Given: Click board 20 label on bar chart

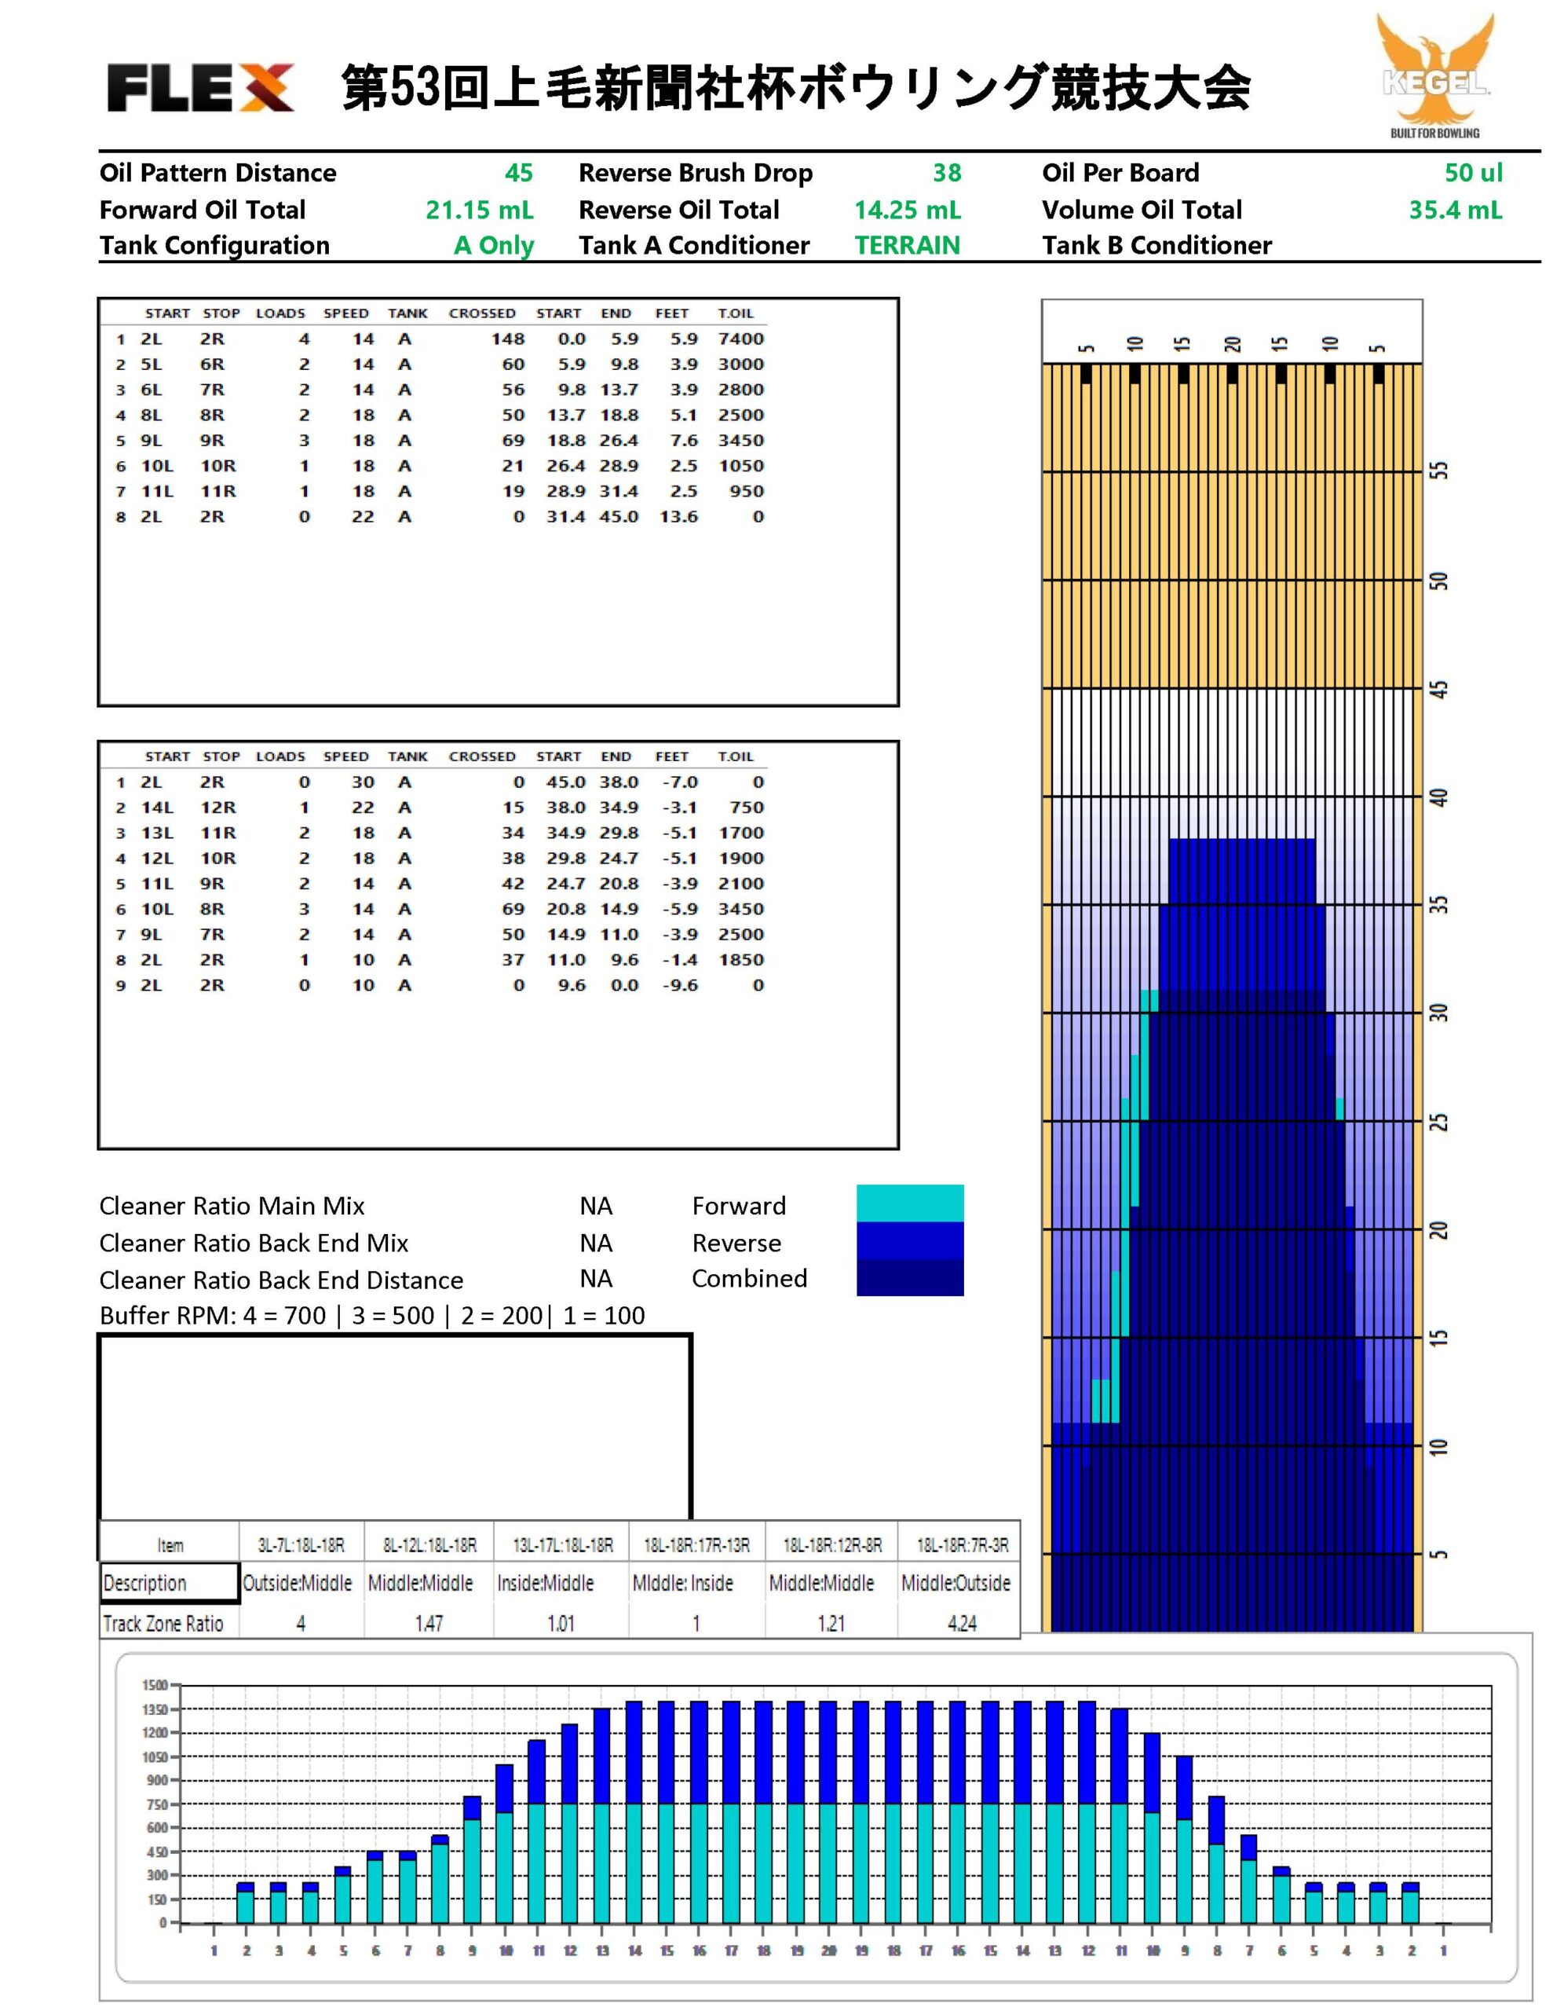Looking at the screenshot, I should [x=828, y=1951].
